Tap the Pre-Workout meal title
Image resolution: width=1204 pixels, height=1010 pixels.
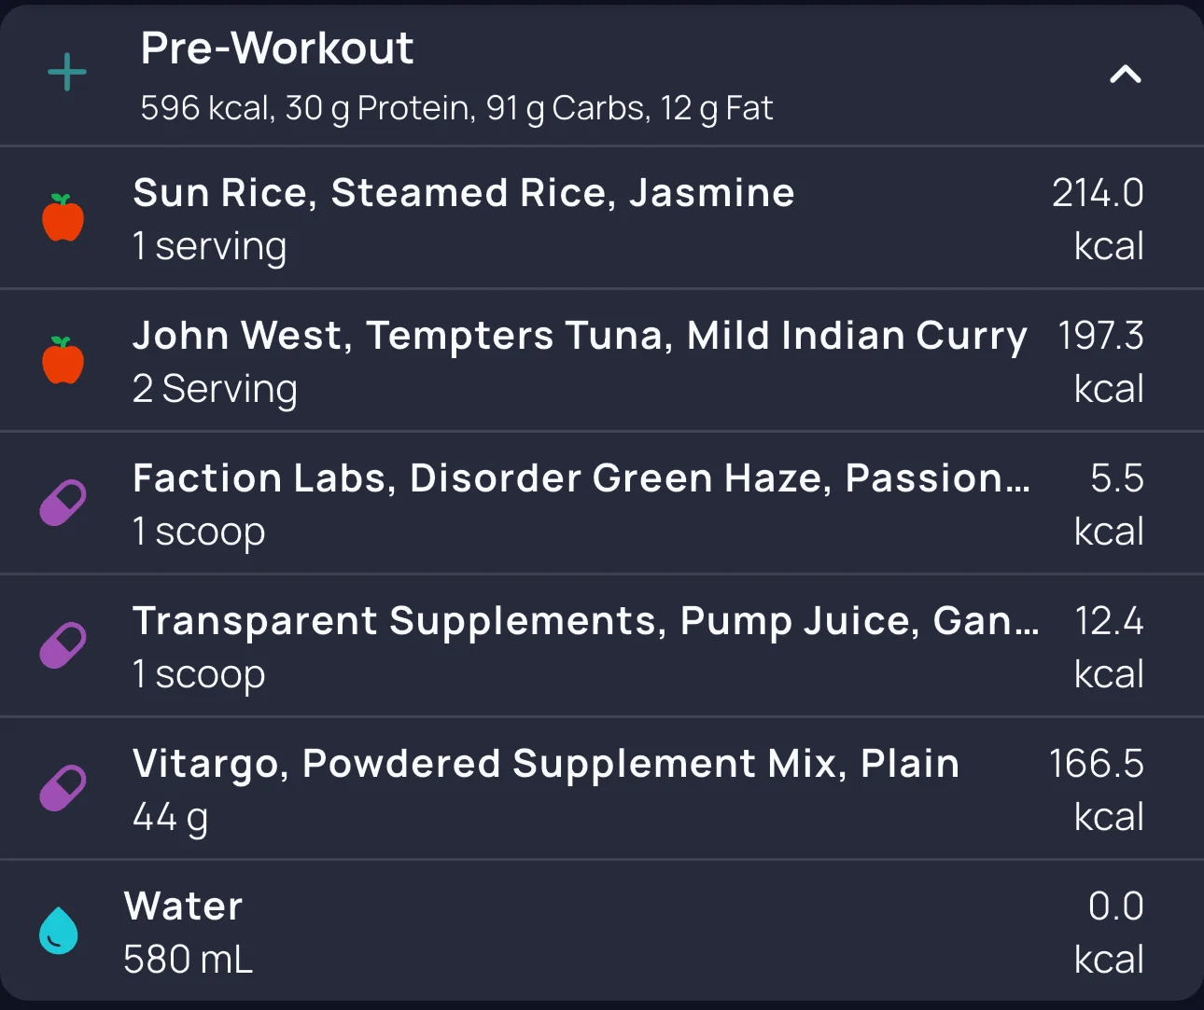pos(276,48)
